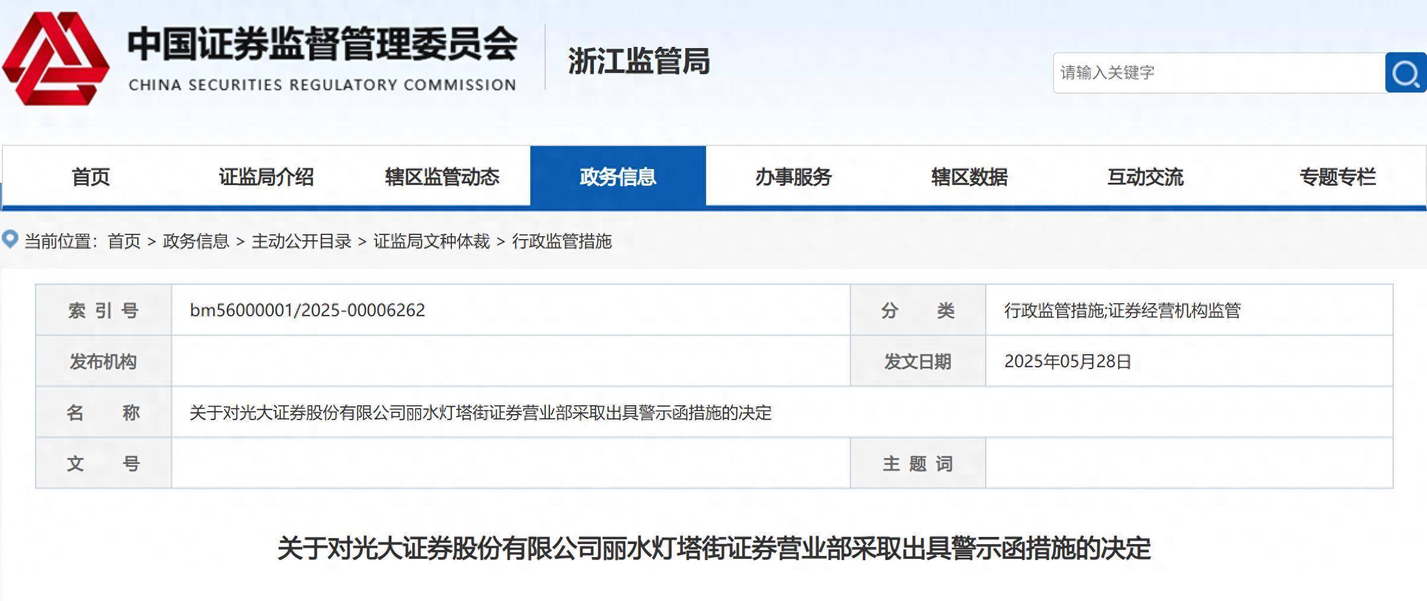Screen dimensions: 1427x601
Task: Click the 名称 label cell
Action: click(x=104, y=412)
